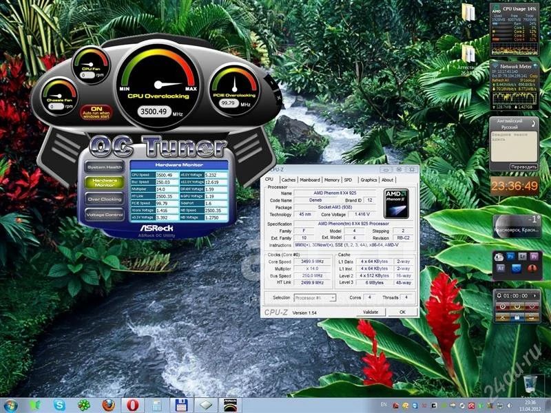Click Copy in the Network Meter gadget
The width and height of the screenshot is (551, 413).
[534, 76]
